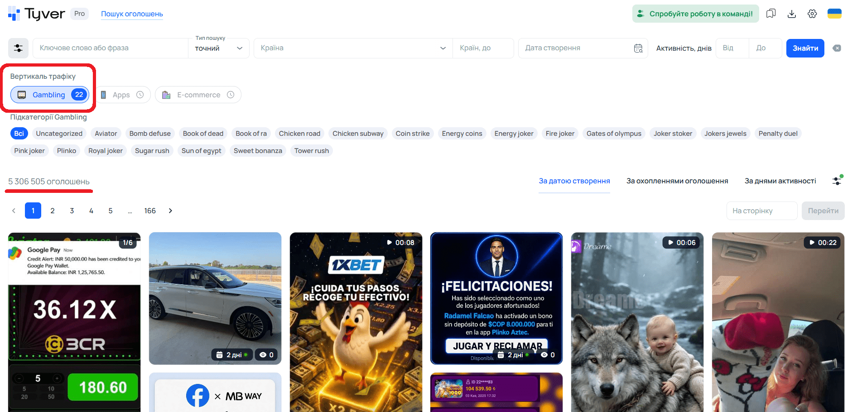Filter by Jokers jewels subcategory
The width and height of the screenshot is (857, 412).
725,134
